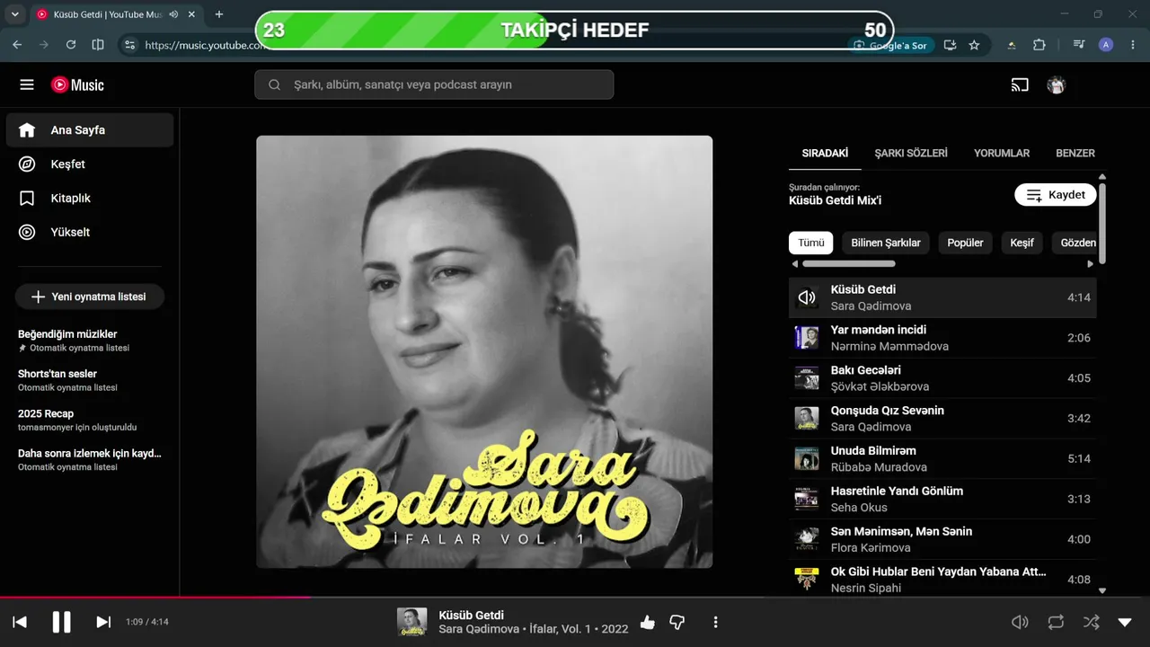Click the queue scrollbar up arrow
The height and width of the screenshot is (647, 1150).
pos(1102,177)
